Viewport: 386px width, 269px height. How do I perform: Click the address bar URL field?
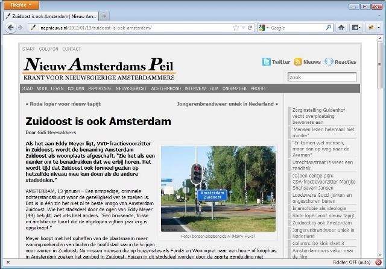[135, 28]
